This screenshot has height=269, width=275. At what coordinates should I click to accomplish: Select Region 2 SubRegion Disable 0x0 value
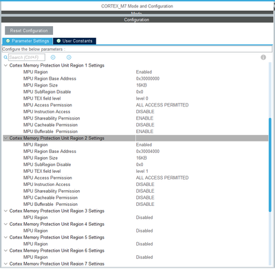tap(140, 165)
